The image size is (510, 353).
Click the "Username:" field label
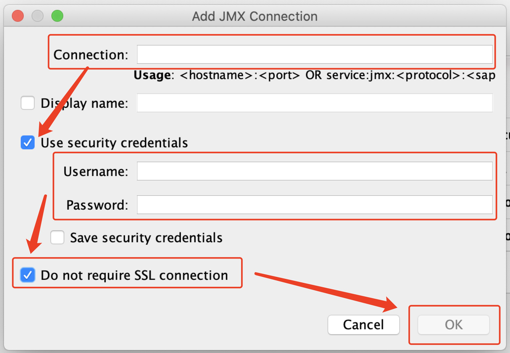click(x=96, y=172)
